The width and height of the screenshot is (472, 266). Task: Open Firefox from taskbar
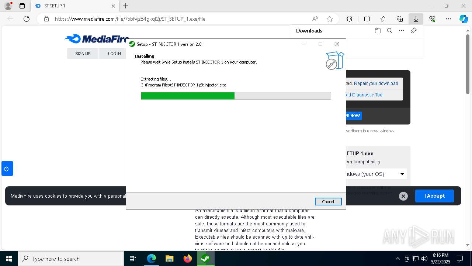tap(187, 259)
